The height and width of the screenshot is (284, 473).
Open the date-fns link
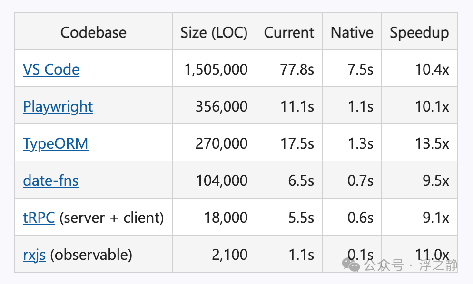50,180
